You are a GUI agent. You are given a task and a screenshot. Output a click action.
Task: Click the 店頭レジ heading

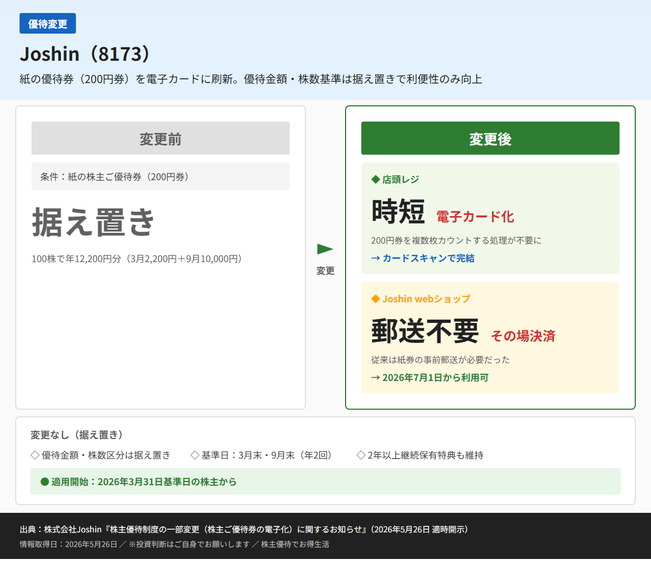[401, 179]
